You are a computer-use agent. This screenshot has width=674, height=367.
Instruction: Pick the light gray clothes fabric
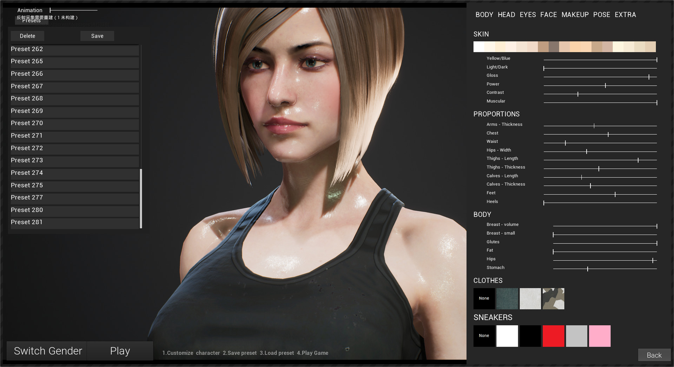[530, 299]
